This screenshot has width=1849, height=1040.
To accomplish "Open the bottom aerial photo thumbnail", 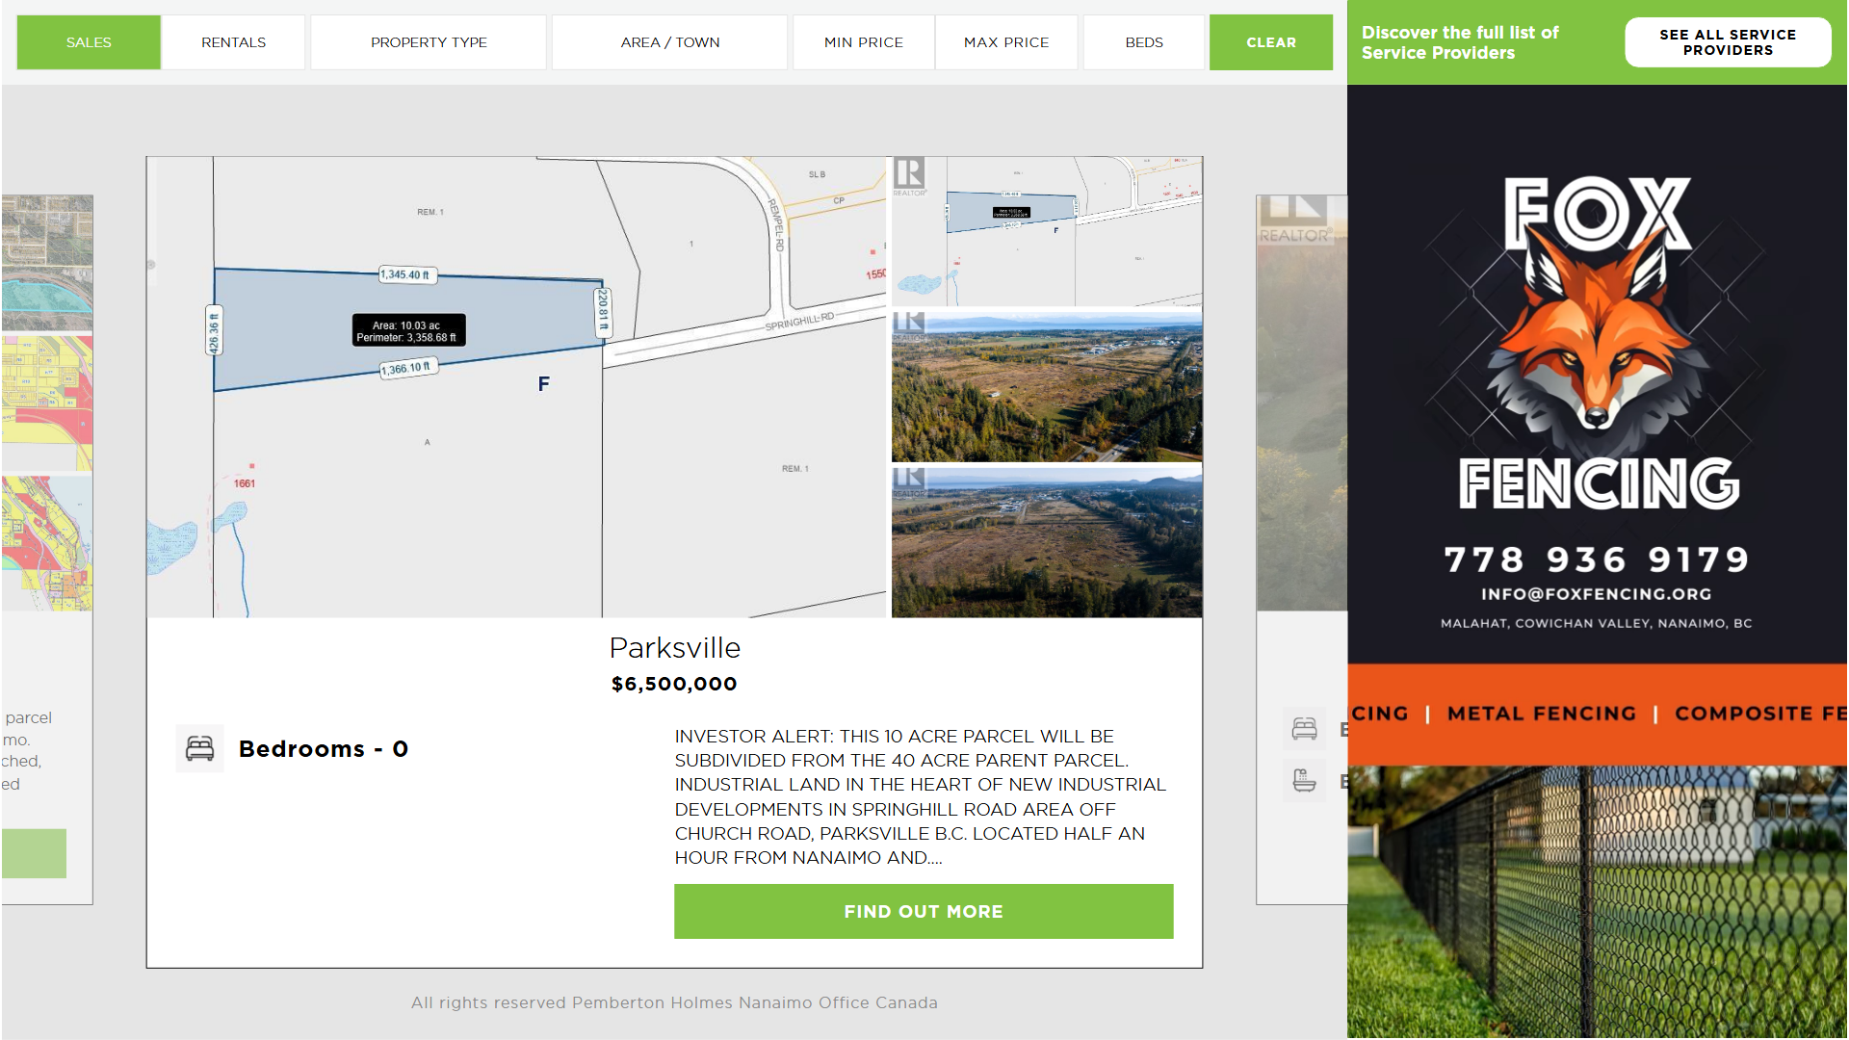I will coord(1047,543).
